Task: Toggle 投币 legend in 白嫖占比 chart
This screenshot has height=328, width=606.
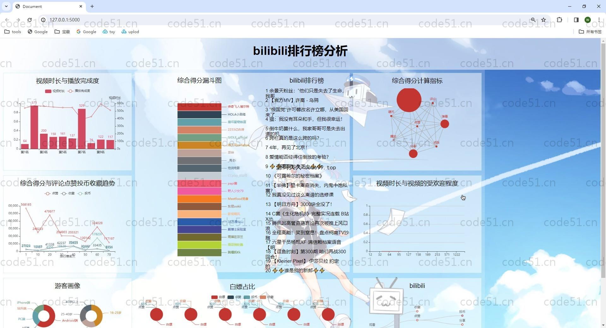Action: point(250,297)
